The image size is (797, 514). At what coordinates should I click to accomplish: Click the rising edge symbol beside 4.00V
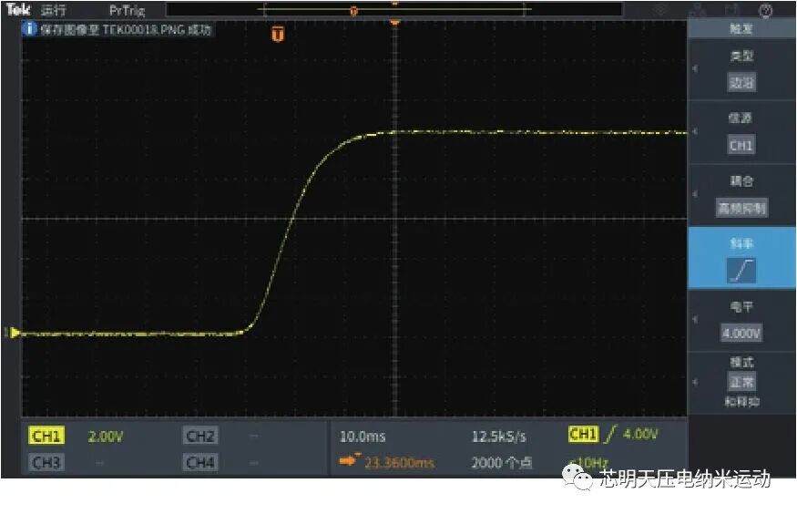pos(610,434)
